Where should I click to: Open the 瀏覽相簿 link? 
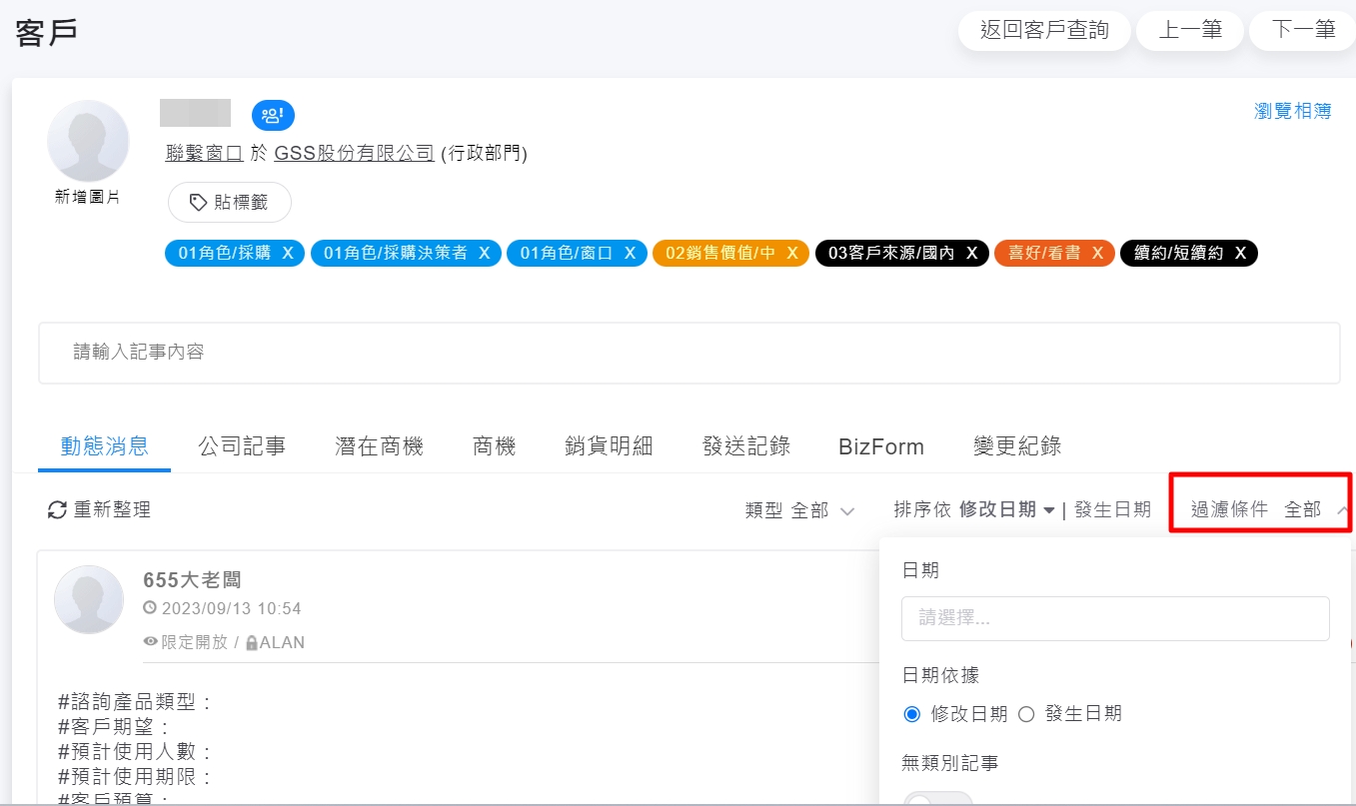pos(1292,111)
